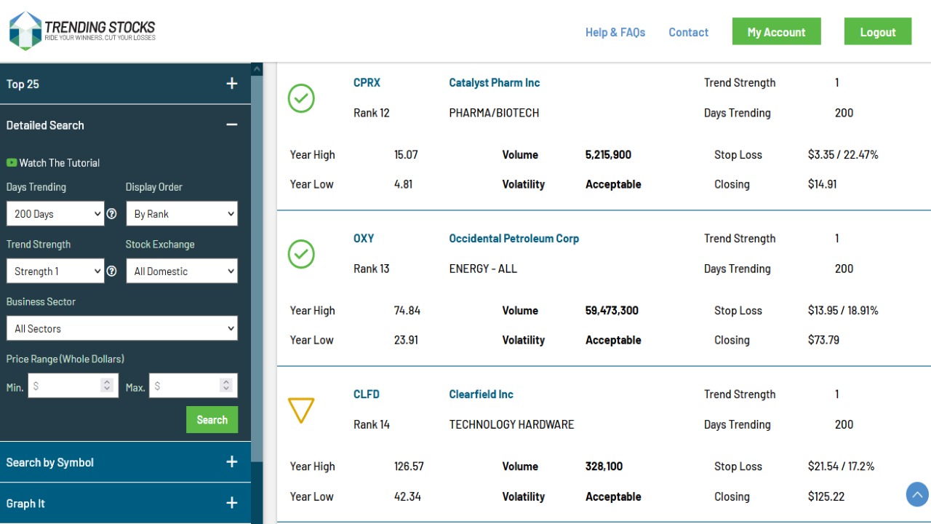Click the $73.79 closing price
Screen dimensions: 931x524
823,340
